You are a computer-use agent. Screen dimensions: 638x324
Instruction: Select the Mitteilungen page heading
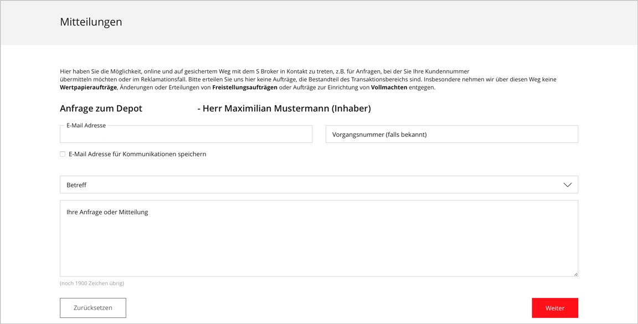pyautogui.click(x=91, y=22)
